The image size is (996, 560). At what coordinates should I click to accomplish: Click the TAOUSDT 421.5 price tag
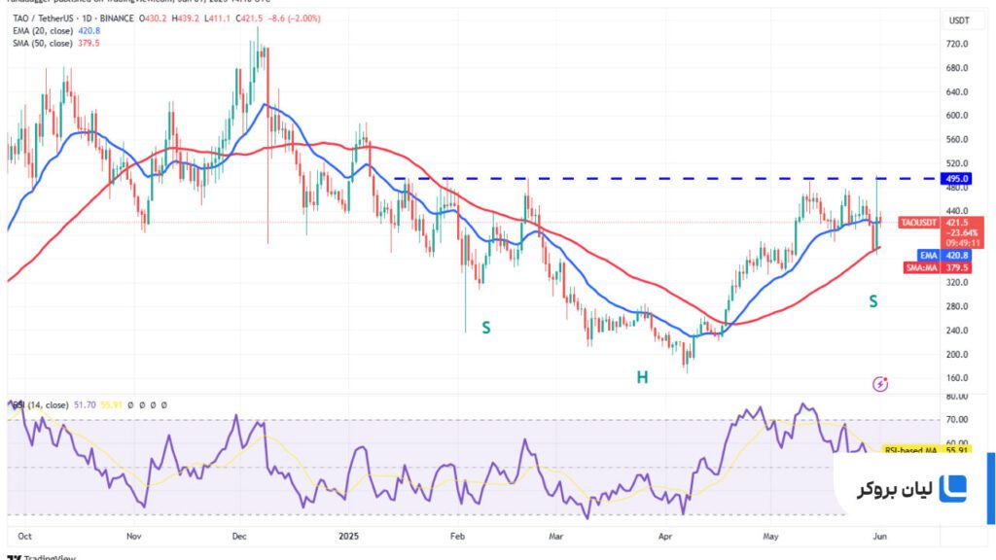point(942,223)
